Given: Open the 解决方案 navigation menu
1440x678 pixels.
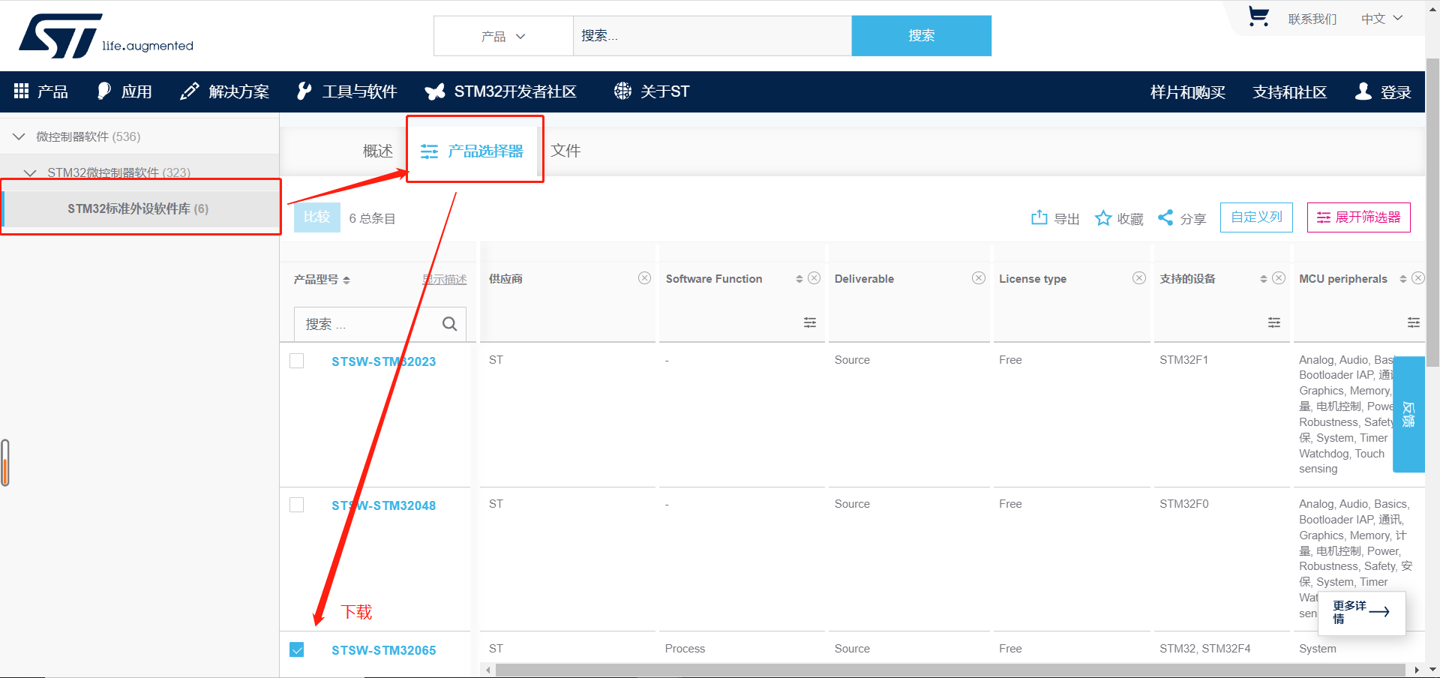Looking at the screenshot, I should [x=225, y=91].
